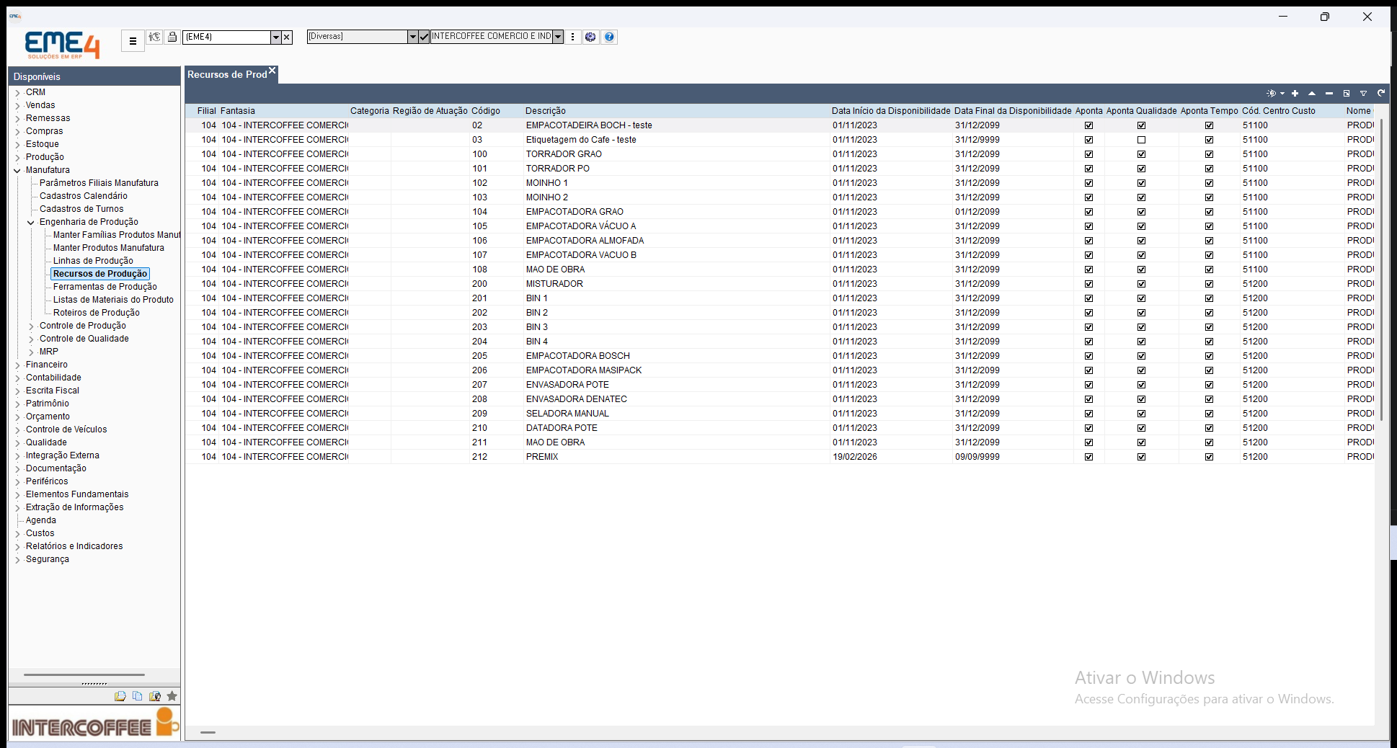Viewport: 1397px width, 748px height.
Task: Click the refresh arrow icon in grid toolbar
Action: pyautogui.click(x=1381, y=93)
